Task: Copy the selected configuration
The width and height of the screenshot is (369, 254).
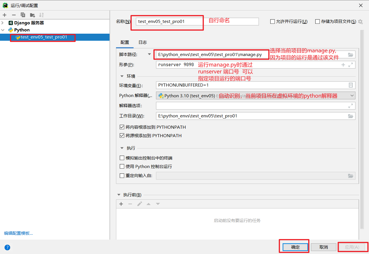Action: click(23, 15)
